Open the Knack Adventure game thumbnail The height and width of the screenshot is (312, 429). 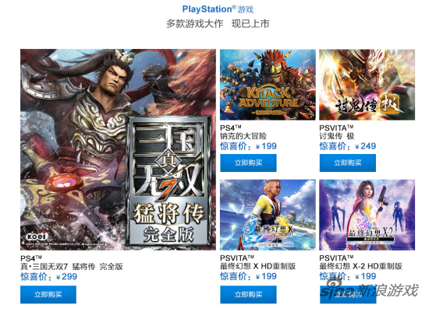tap(268, 85)
